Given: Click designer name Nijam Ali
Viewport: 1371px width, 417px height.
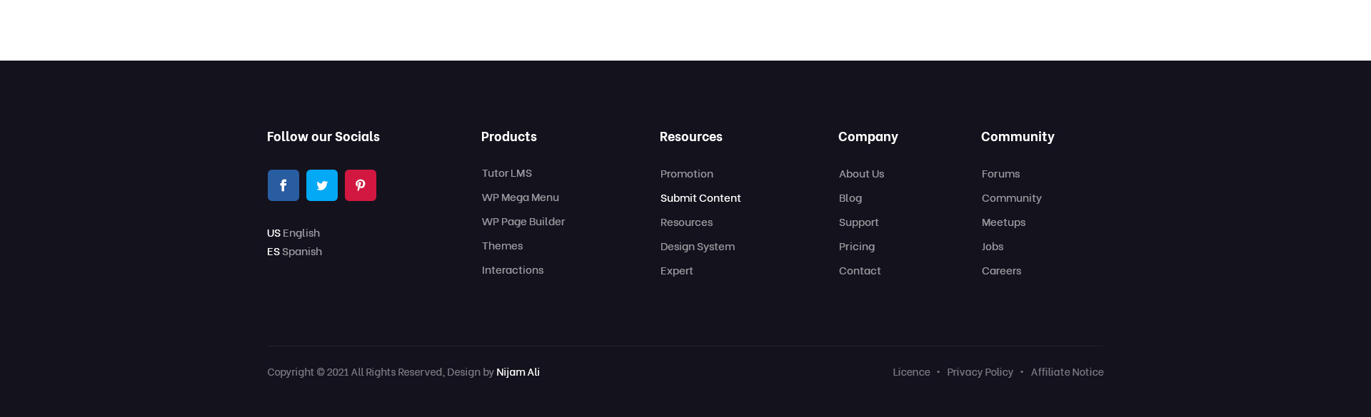Looking at the screenshot, I should click(x=518, y=371).
